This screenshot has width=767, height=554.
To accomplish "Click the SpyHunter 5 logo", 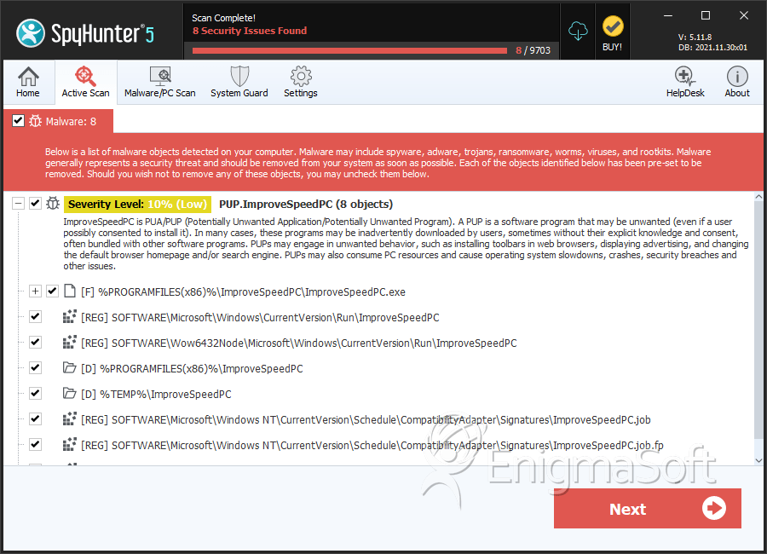I will pos(85,33).
